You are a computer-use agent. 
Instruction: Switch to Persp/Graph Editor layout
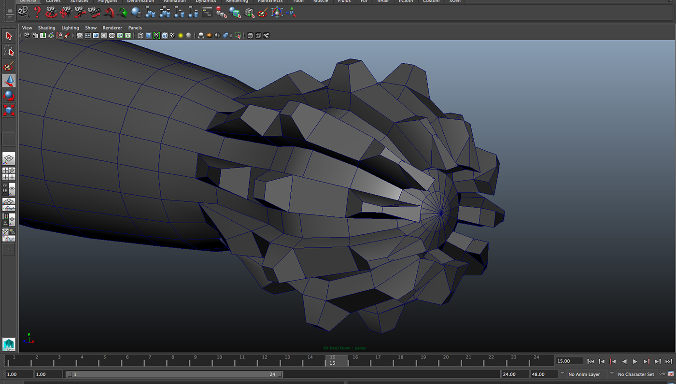(9, 204)
